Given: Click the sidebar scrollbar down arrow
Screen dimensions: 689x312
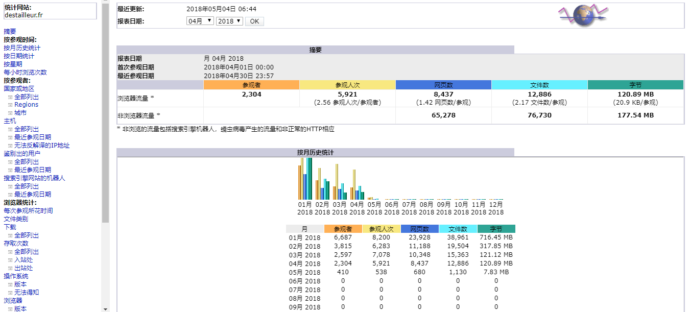Looking at the screenshot, I should (106, 308).
